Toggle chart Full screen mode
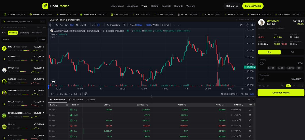The height and width of the screenshot is (140, 305). coord(165,25)
